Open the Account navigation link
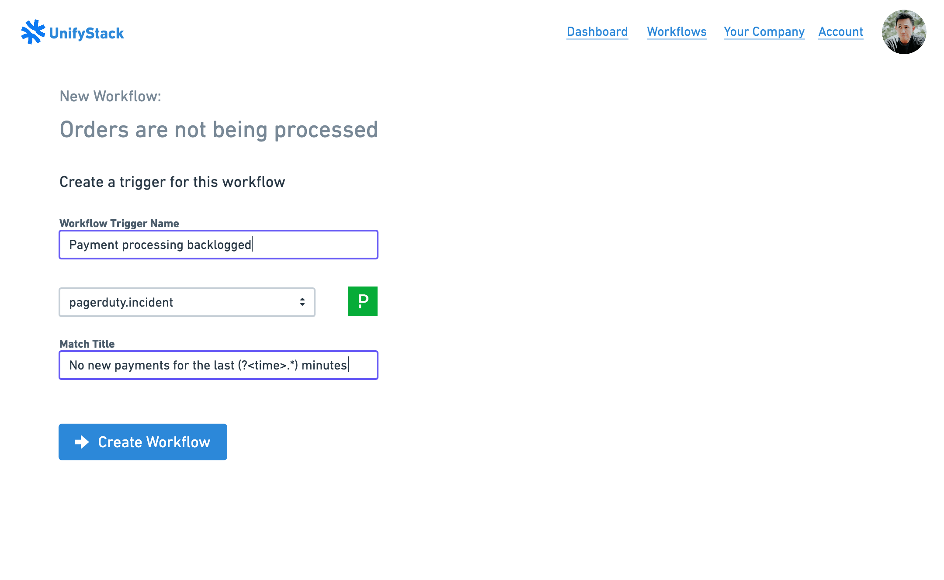 [x=840, y=32]
